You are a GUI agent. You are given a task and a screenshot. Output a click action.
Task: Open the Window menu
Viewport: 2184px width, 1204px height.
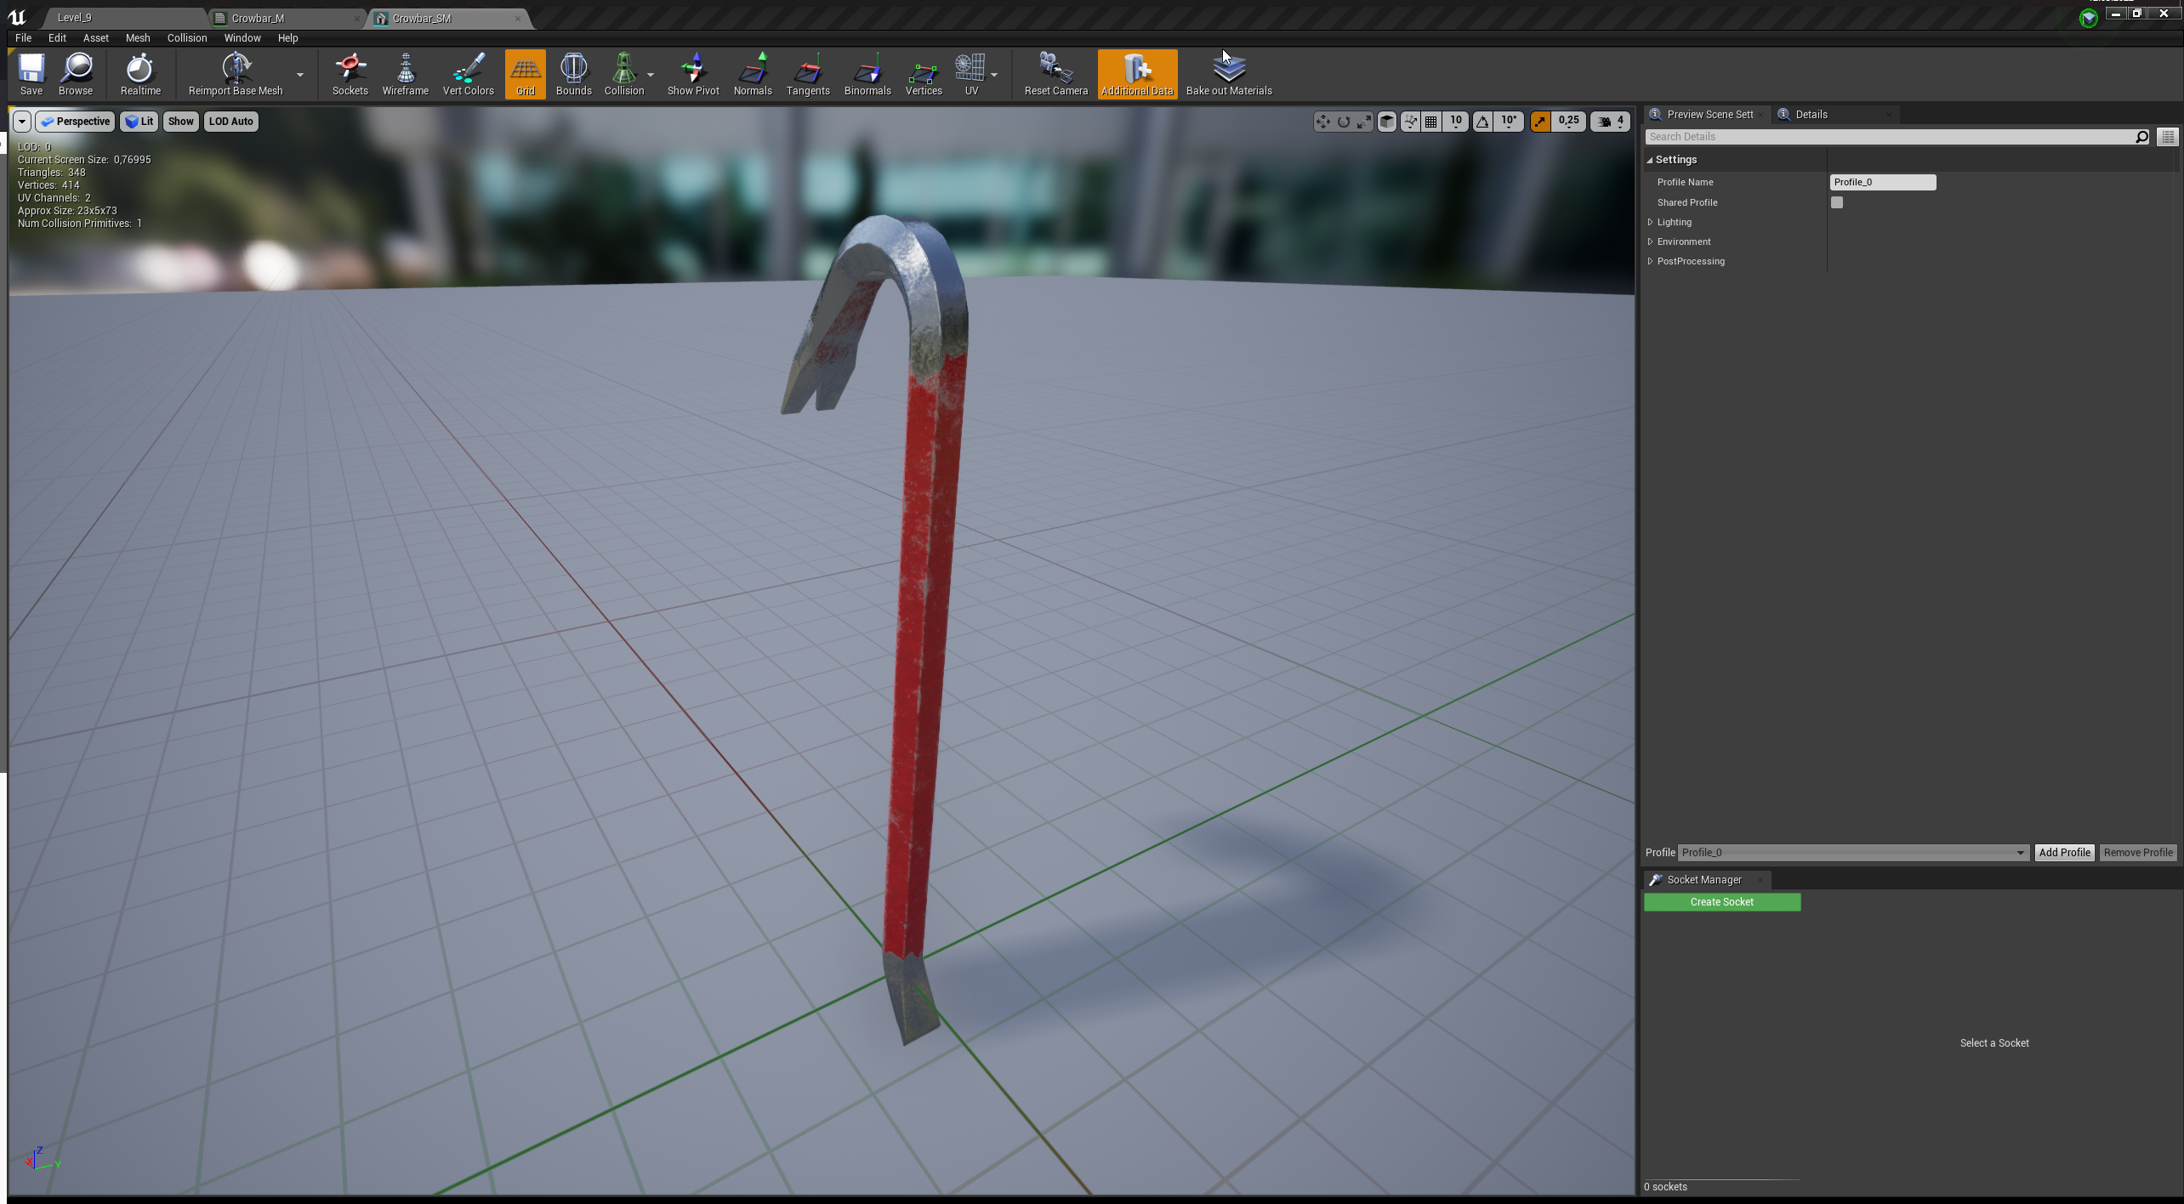[242, 38]
